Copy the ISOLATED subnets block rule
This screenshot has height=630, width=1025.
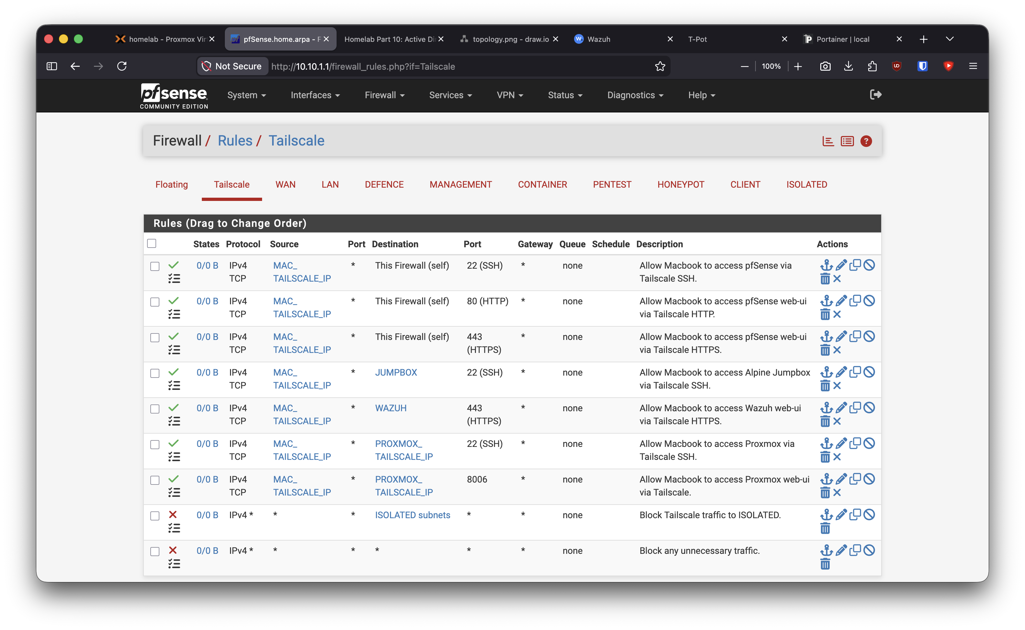coord(855,514)
